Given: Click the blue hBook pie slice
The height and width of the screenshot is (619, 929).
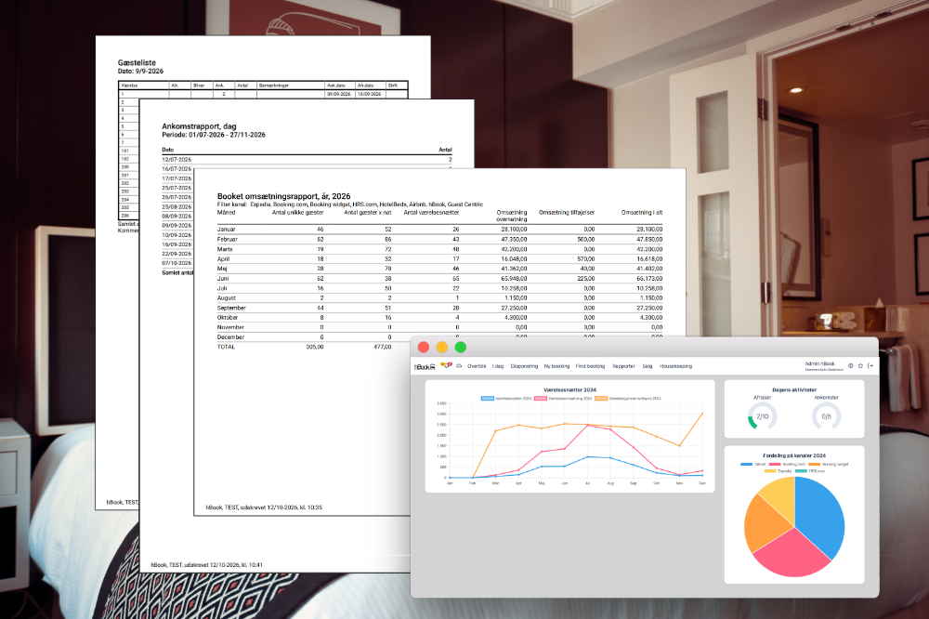Looking at the screenshot, I should tap(820, 513).
